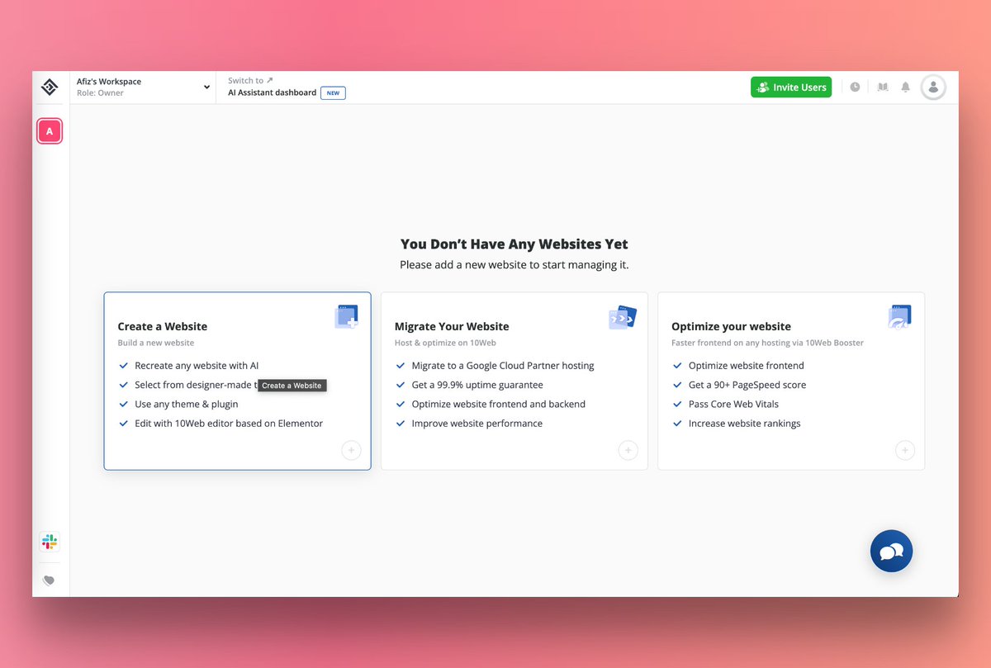Click the Create a Website card icon
This screenshot has height=668, width=991.
[x=347, y=317]
